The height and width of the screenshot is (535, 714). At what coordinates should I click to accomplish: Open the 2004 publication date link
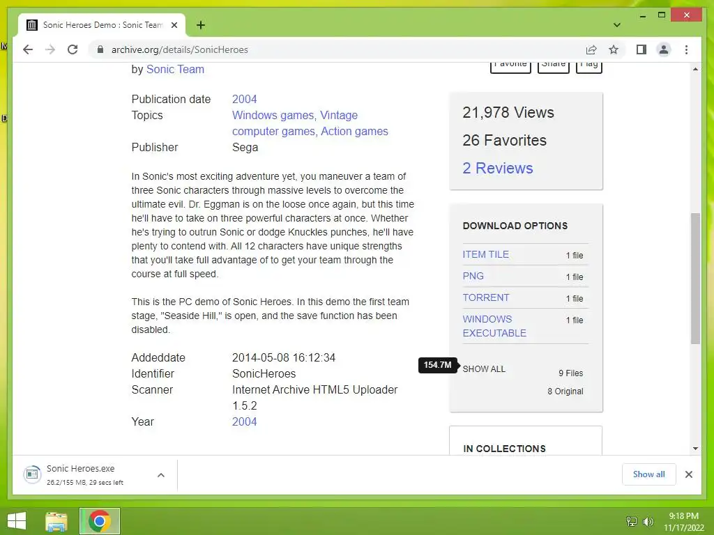(244, 99)
